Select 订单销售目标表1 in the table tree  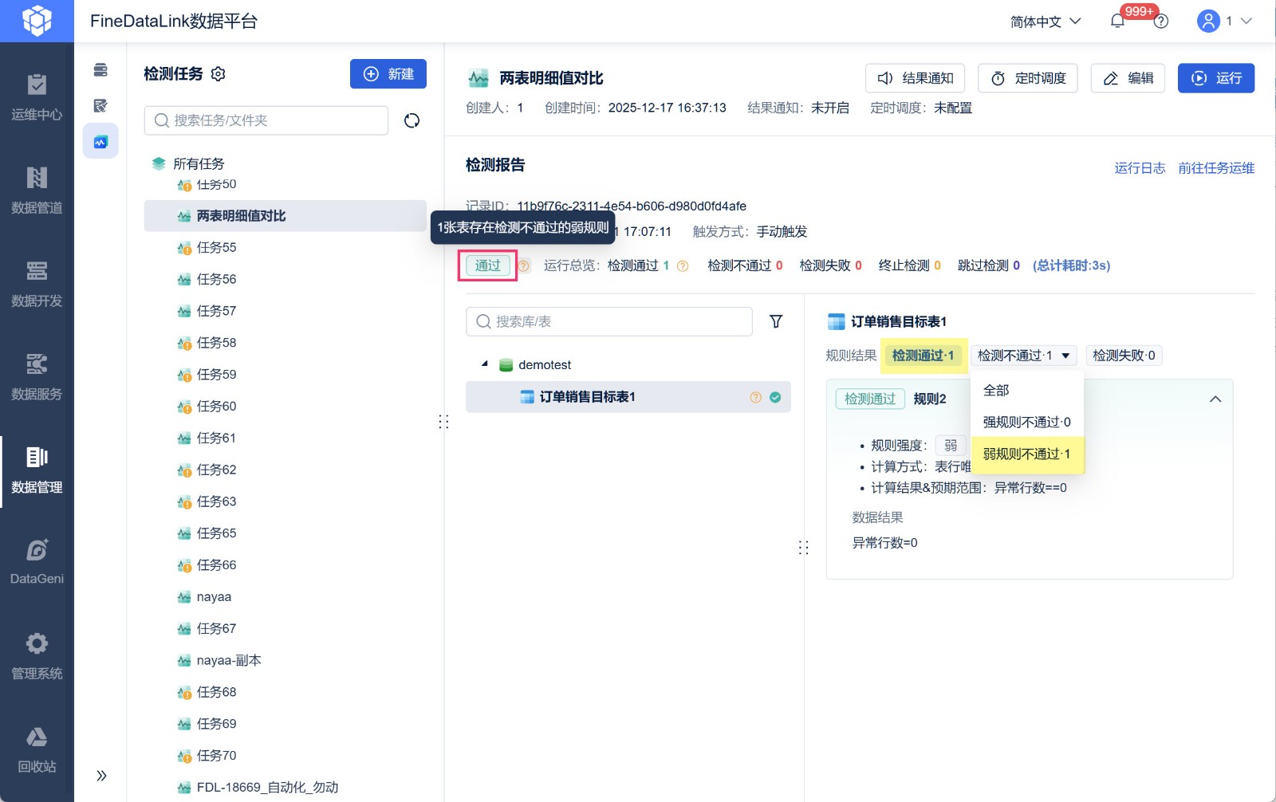[x=628, y=397]
